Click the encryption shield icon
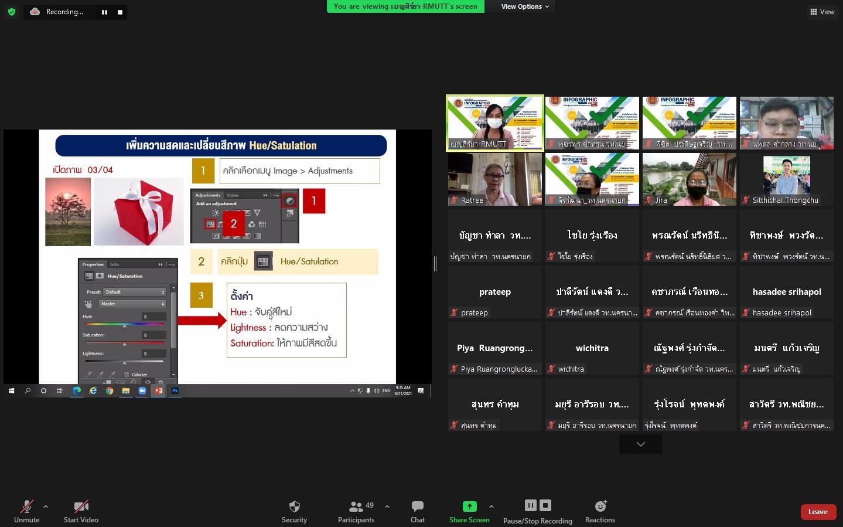 point(12,12)
